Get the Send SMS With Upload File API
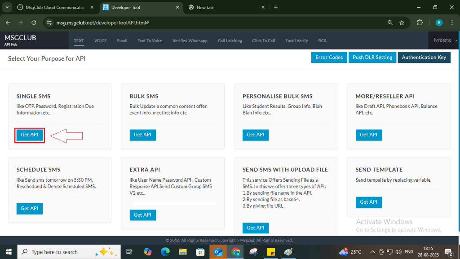Image resolution: width=460 pixels, height=259 pixels. click(x=256, y=228)
